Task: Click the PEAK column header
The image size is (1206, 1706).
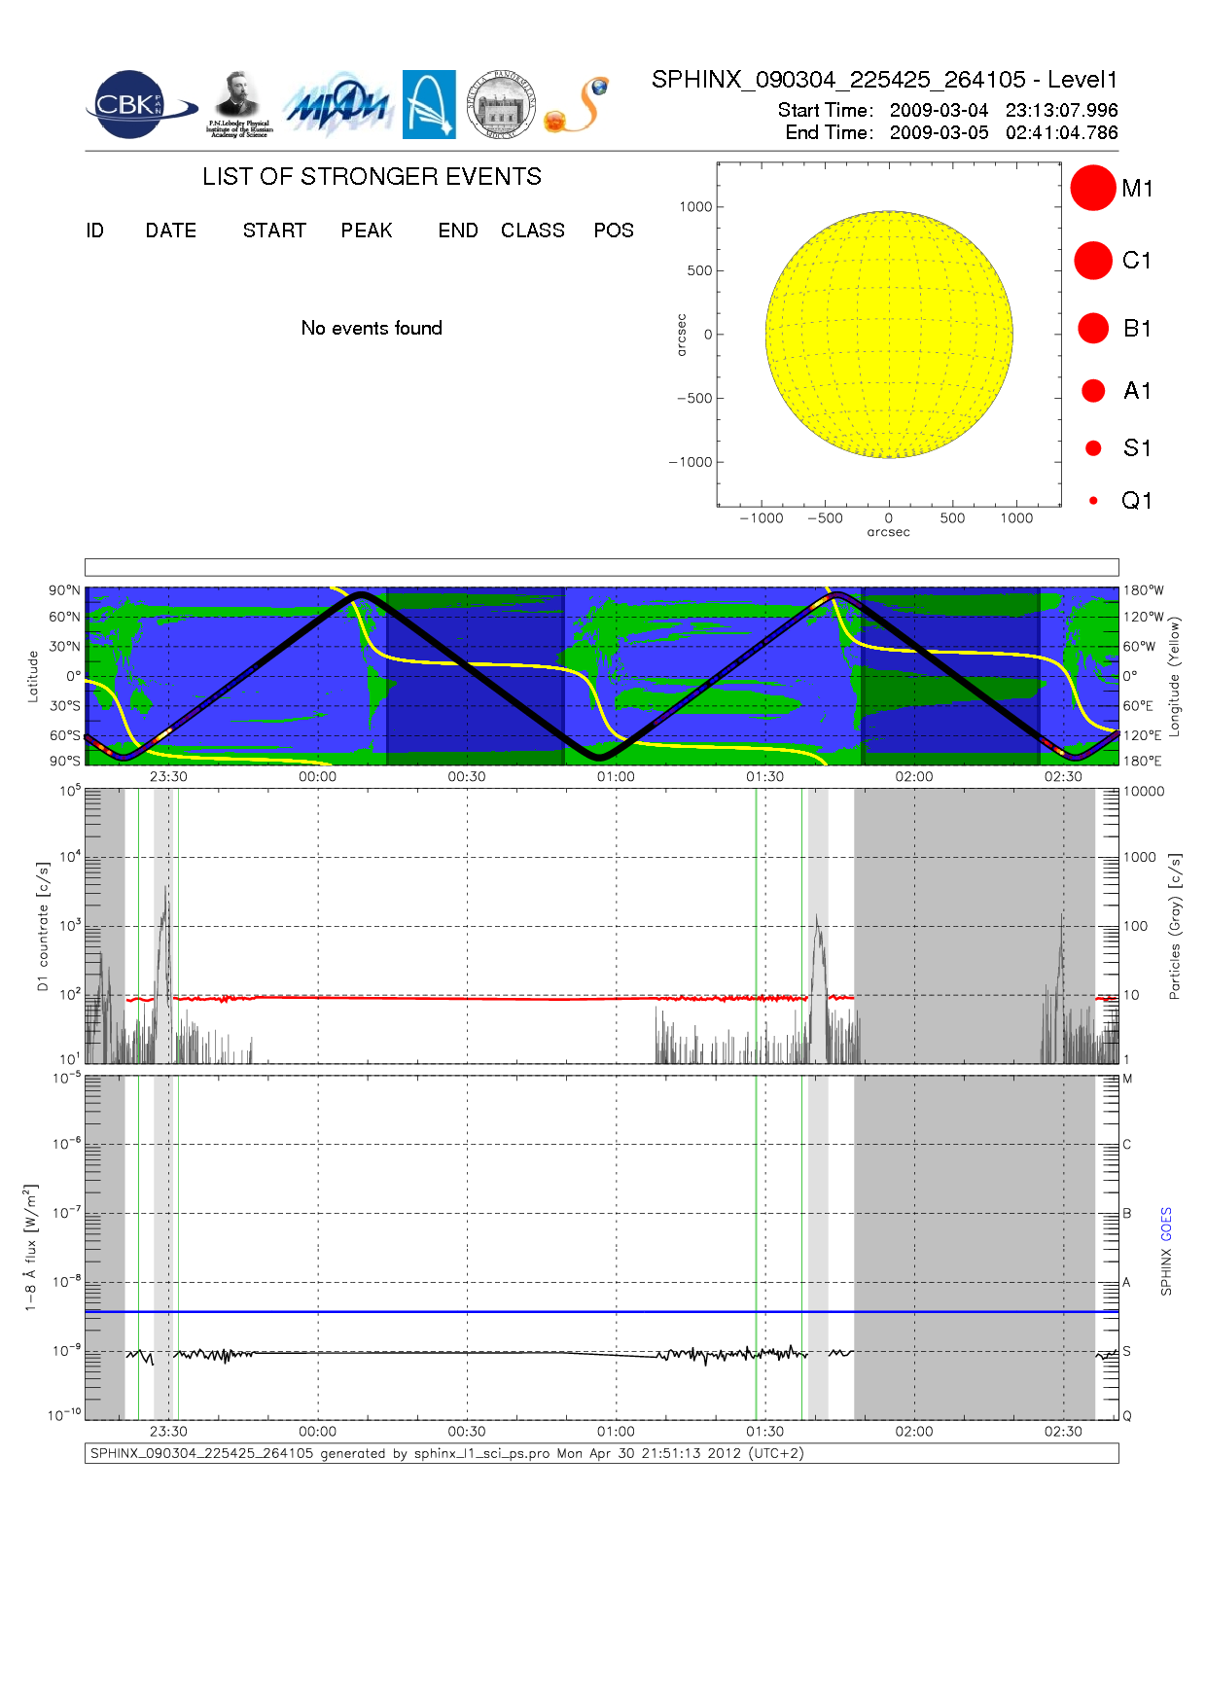Action: pos(367,231)
